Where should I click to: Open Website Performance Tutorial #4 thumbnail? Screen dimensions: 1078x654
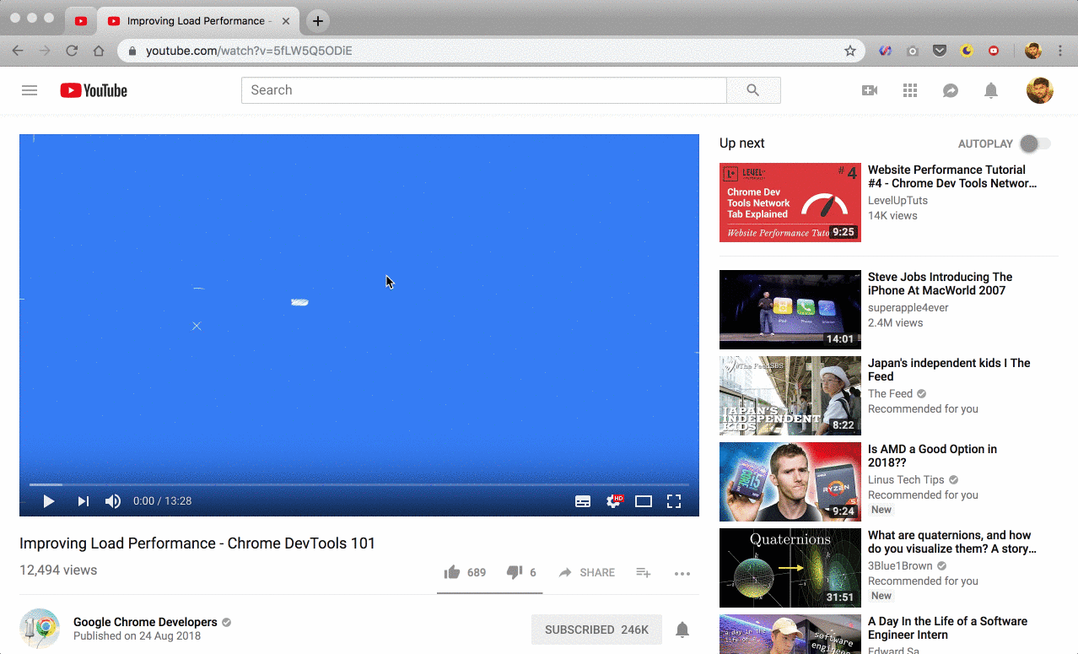[790, 203]
